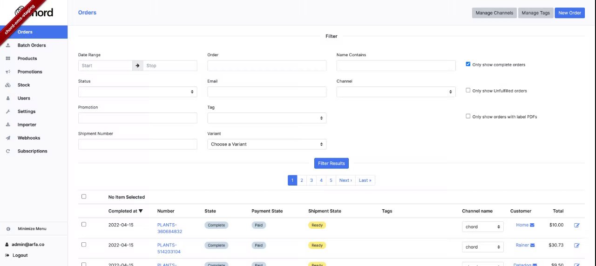This screenshot has width=596, height=266.
Task: Click the date range arrow icon
Action: 137,66
